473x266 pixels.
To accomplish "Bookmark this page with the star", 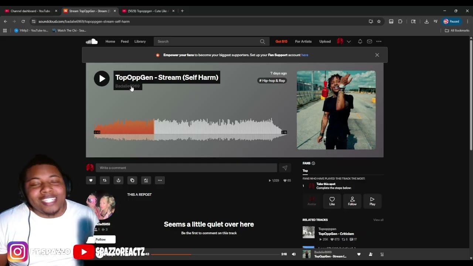I will tap(379, 21).
